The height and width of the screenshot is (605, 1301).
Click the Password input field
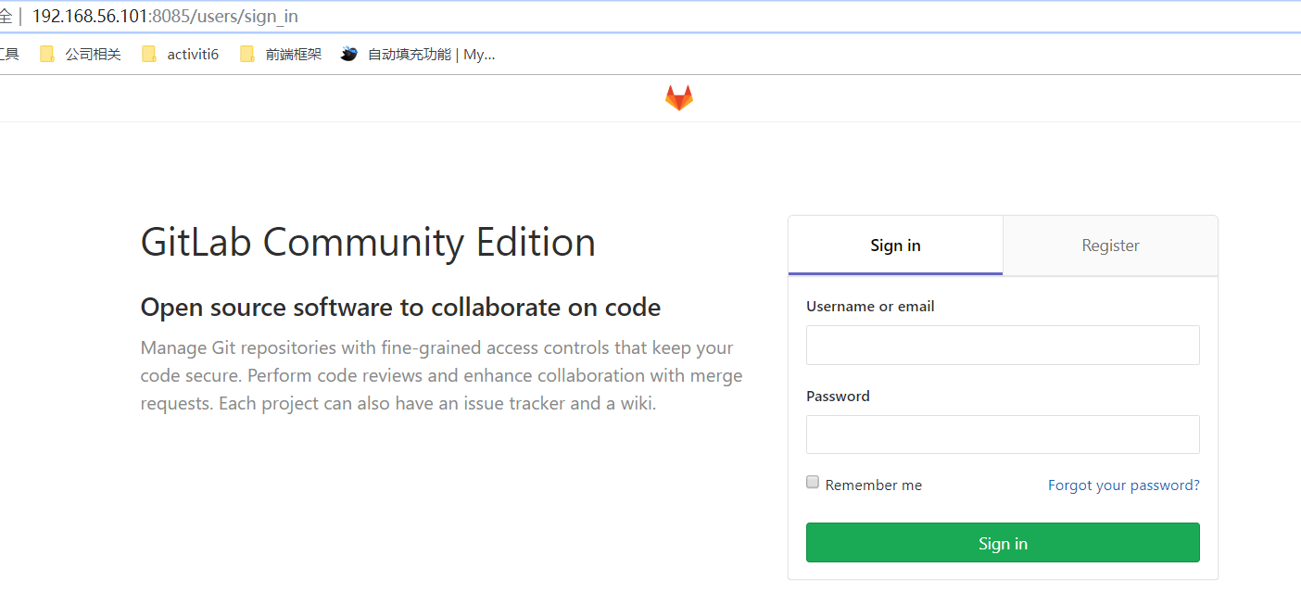1002,434
